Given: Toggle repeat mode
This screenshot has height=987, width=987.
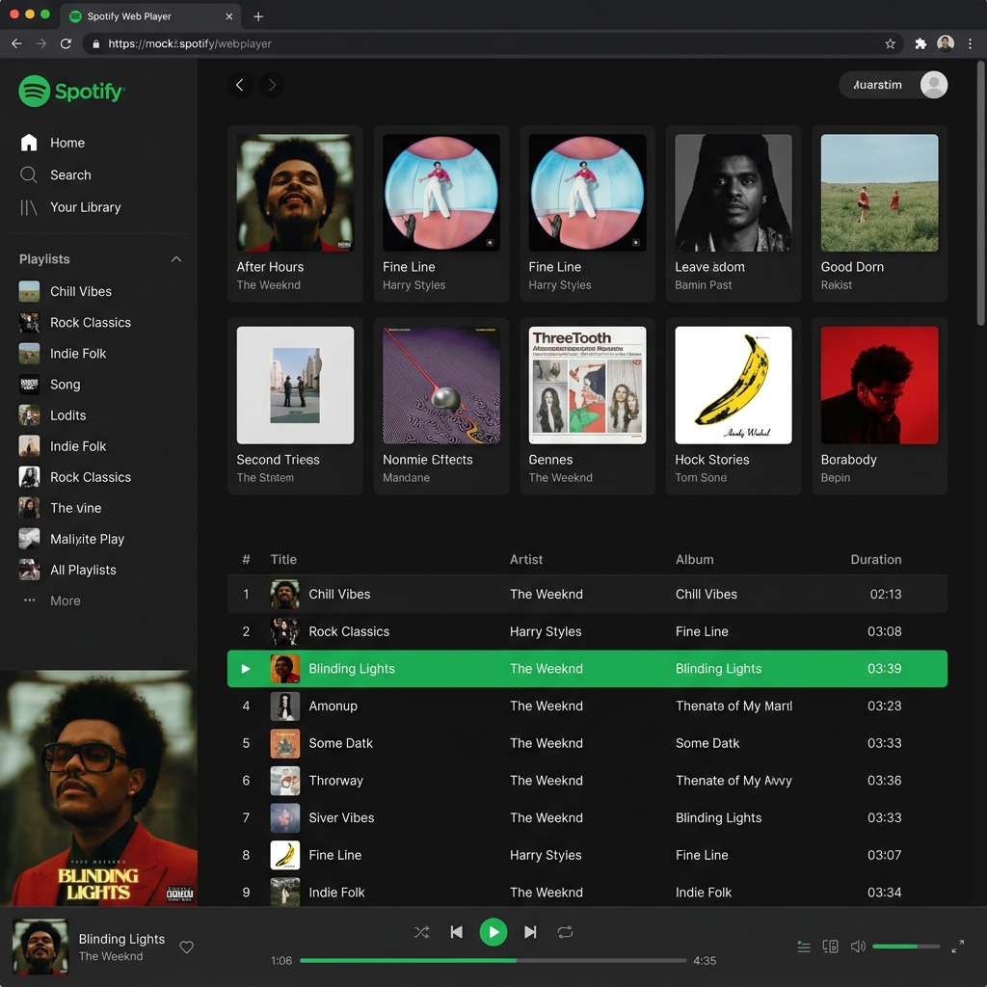Looking at the screenshot, I should (x=565, y=932).
